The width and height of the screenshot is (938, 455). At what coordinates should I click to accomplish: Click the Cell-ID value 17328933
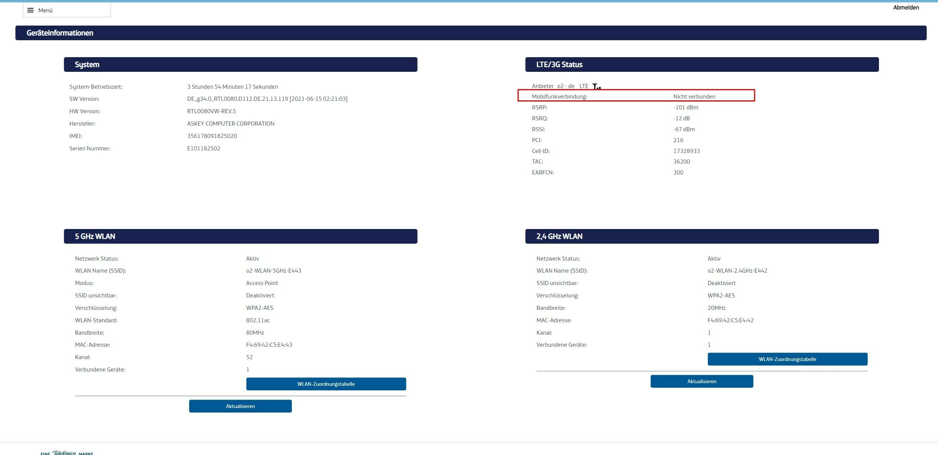point(686,151)
